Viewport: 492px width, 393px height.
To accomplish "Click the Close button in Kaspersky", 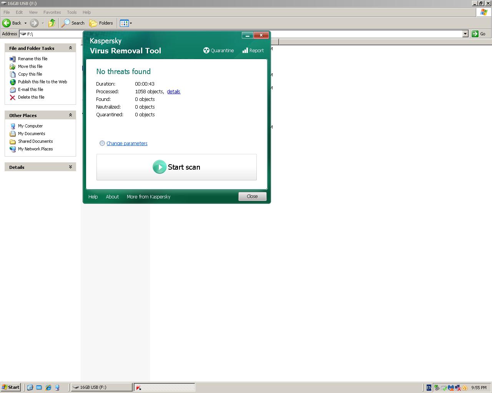I will 252,196.
